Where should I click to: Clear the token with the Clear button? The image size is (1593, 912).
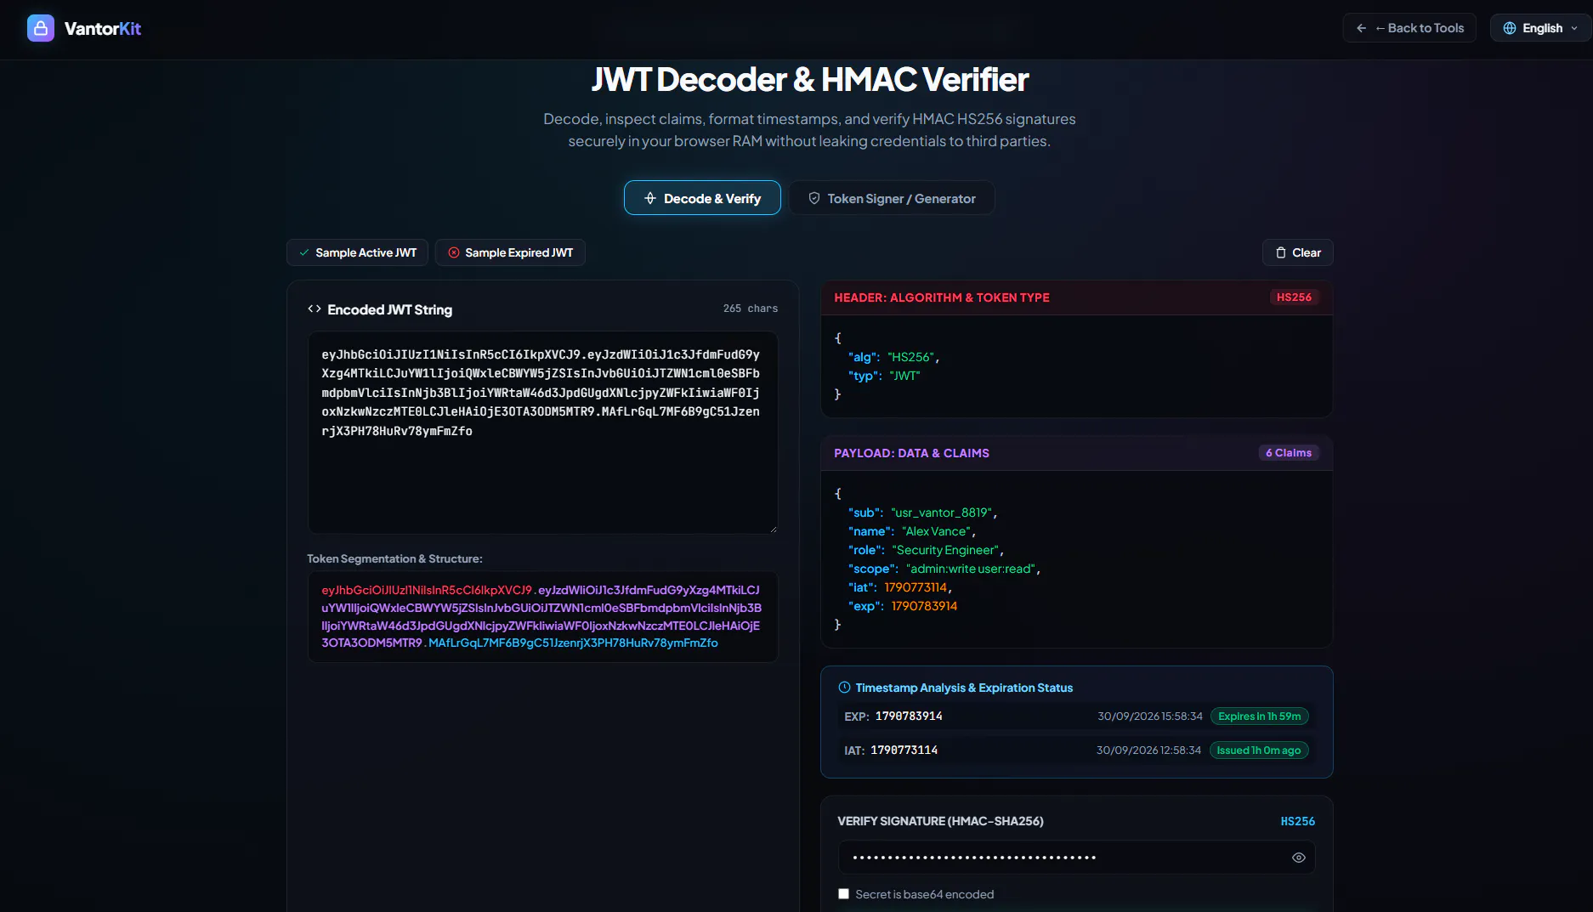point(1297,252)
